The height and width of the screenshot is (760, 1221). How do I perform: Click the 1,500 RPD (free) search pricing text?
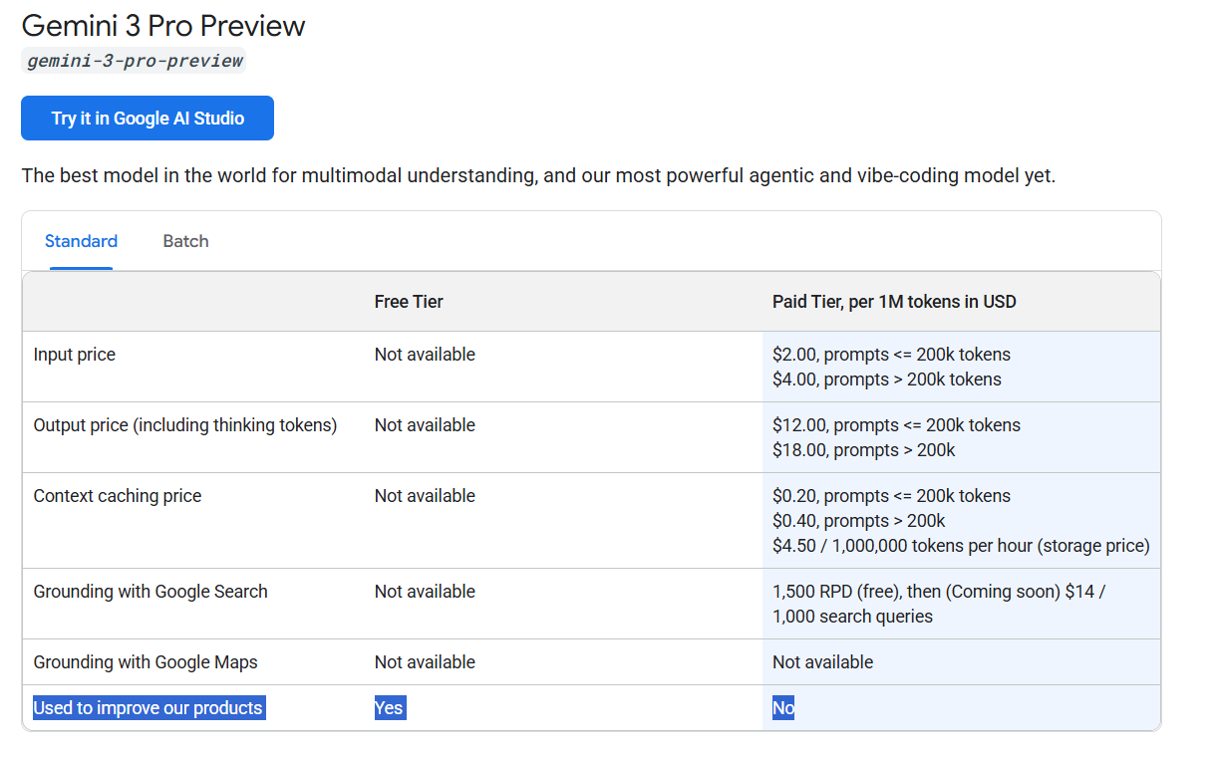[939, 604]
